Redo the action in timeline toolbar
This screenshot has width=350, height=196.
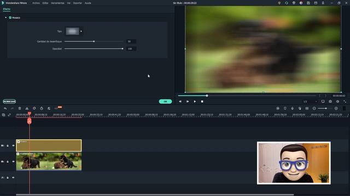tap(12, 108)
